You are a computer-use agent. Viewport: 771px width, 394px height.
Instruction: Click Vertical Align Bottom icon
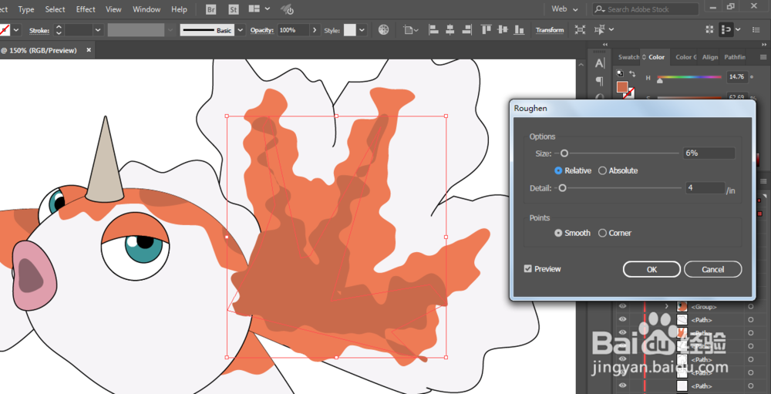519,30
